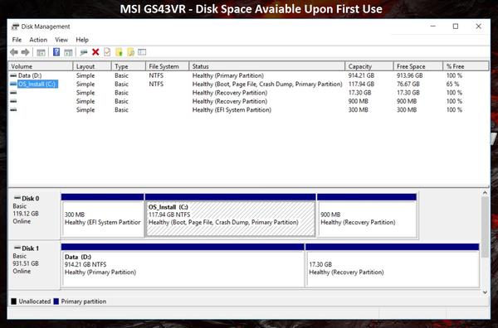The height and width of the screenshot is (328, 498).
Task: Click the Back arrow toolbar icon
Action: 13,52
